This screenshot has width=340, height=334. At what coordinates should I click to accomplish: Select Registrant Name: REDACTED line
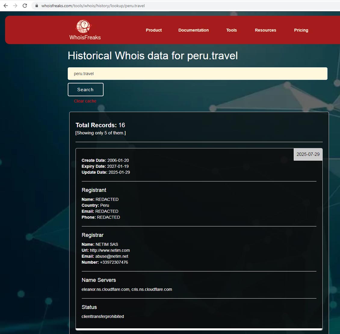pyautogui.click(x=100, y=199)
